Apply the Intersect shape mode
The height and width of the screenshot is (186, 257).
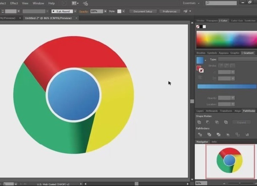pyautogui.click(x=217, y=122)
